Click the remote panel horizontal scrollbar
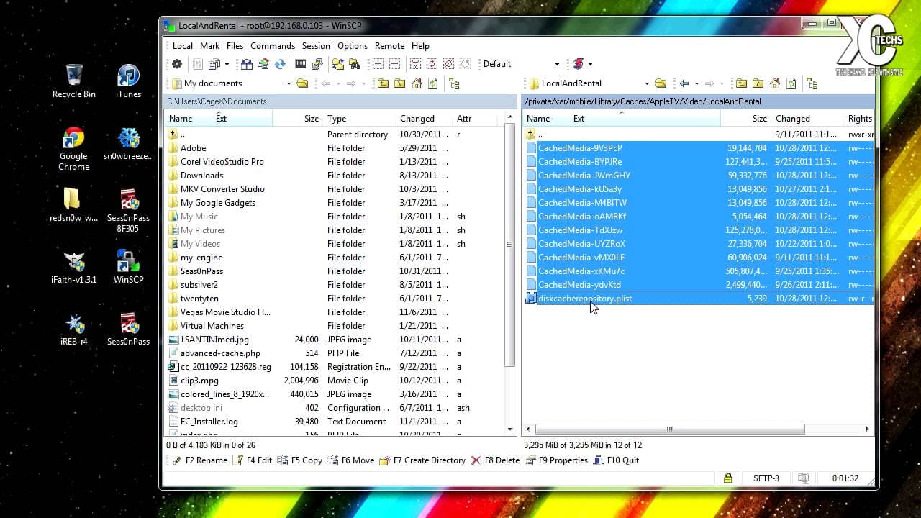Image resolution: width=921 pixels, height=518 pixels. (x=669, y=430)
